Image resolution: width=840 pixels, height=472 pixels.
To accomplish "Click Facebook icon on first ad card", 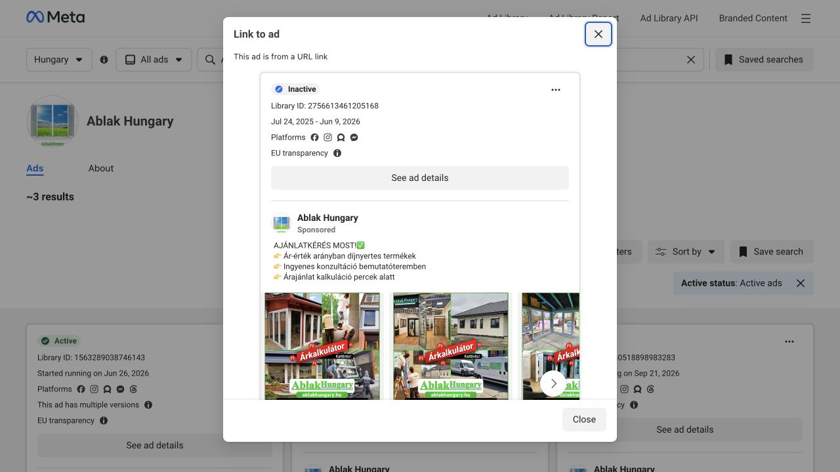I will (x=81, y=389).
